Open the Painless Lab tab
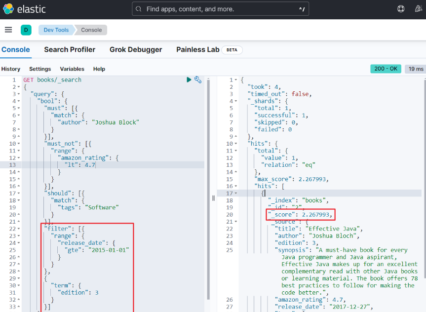Screen dimensions: 426x312 [198, 49]
